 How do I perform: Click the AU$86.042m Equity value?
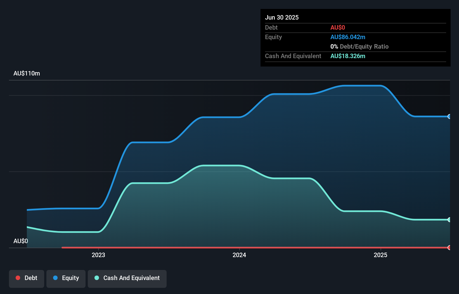coord(348,37)
